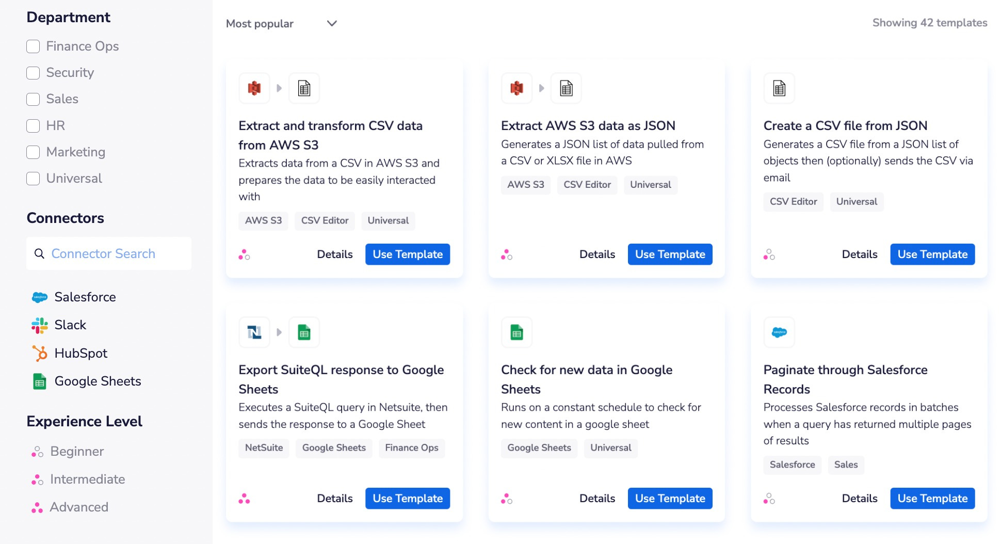The image size is (1001, 544).
Task: Use Template for Extract and transform CSV data
Action: [408, 254]
